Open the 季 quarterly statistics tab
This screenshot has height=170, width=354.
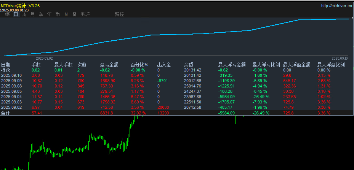coord(41,14)
